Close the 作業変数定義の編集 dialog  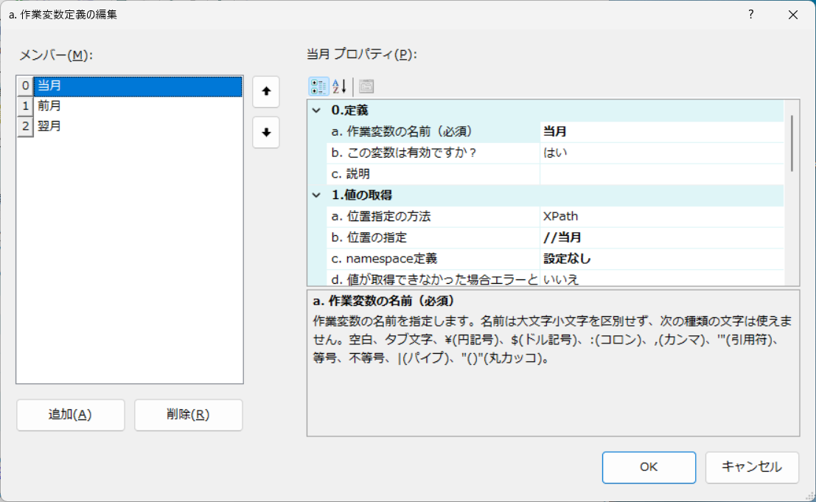(792, 15)
